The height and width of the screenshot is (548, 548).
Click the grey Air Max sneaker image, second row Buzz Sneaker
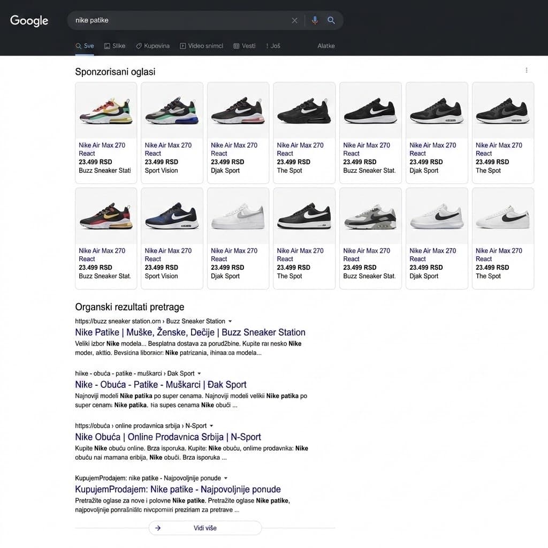370,216
